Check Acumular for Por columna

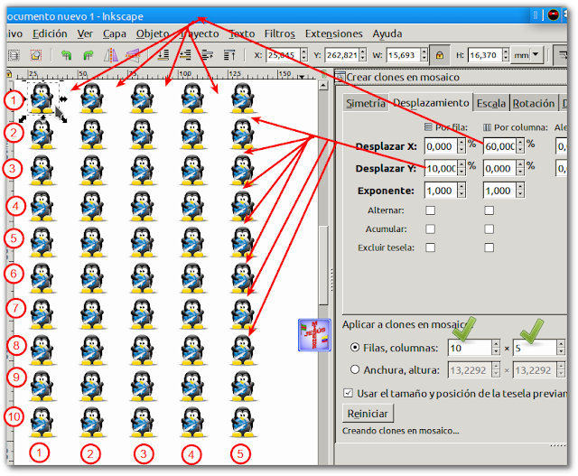click(489, 229)
